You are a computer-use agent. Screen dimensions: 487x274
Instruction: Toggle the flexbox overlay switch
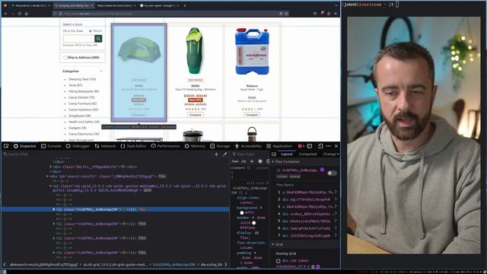(x=332, y=173)
